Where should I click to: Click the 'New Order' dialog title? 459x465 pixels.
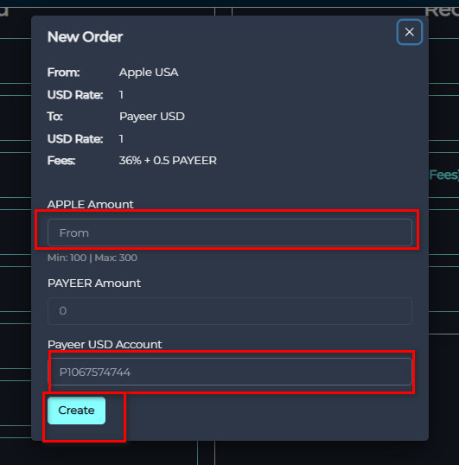[85, 37]
